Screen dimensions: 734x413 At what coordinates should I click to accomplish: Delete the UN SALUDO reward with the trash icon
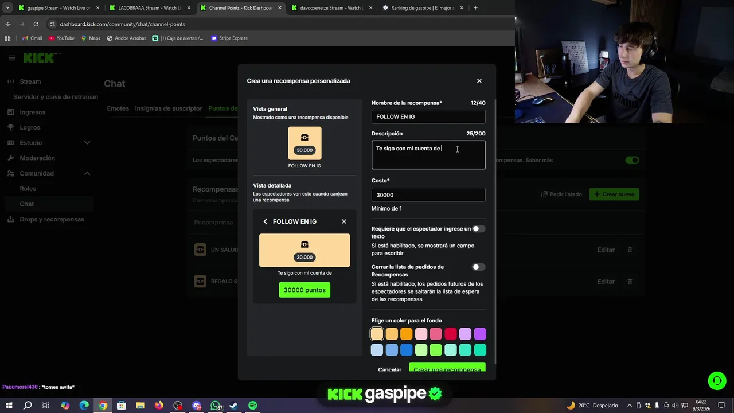coord(630,250)
